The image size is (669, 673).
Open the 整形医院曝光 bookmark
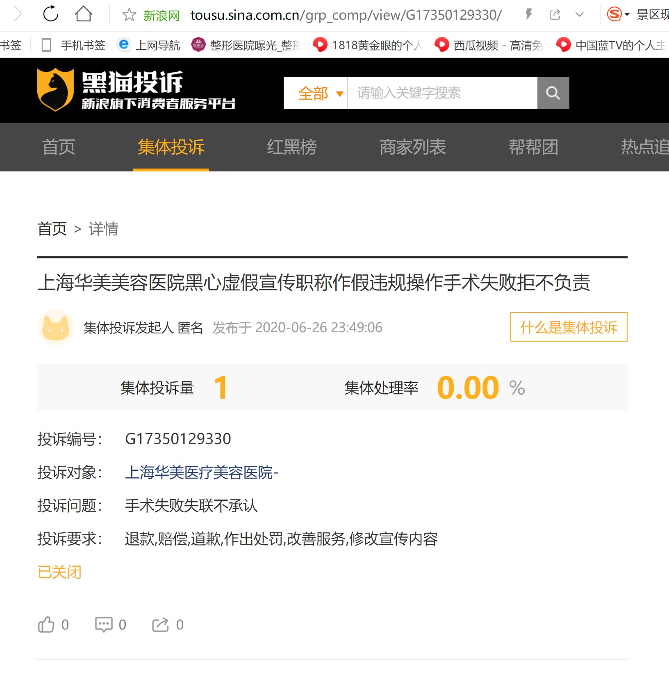pyautogui.click(x=246, y=45)
